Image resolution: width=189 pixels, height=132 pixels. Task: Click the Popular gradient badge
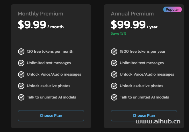(x=172, y=9)
